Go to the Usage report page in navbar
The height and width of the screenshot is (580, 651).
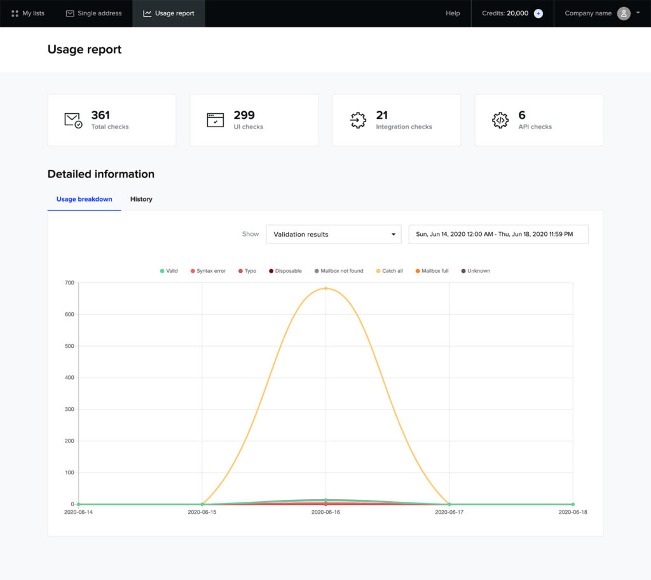[168, 13]
